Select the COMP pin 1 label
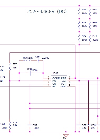The height and width of the screenshot is (140, 100). 56,78
